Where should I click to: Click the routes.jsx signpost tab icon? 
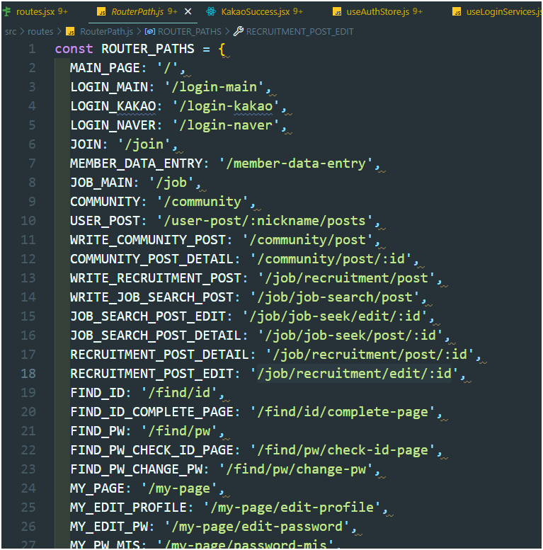coord(6,11)
